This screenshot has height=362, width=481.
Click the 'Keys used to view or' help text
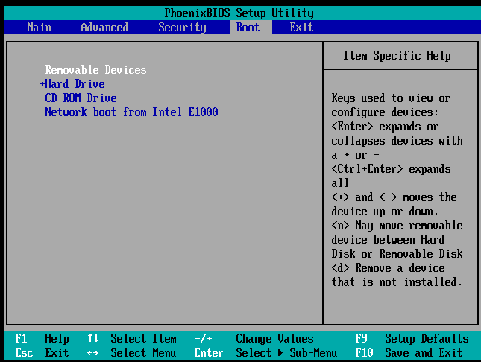391,98
